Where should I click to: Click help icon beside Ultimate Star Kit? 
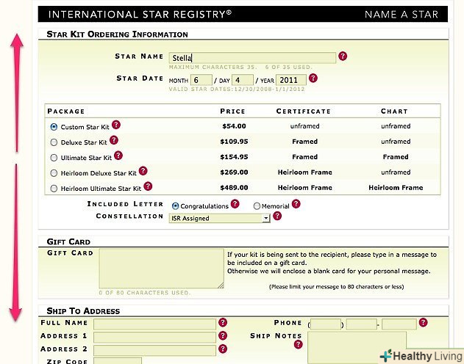click(x=118, y=156)
